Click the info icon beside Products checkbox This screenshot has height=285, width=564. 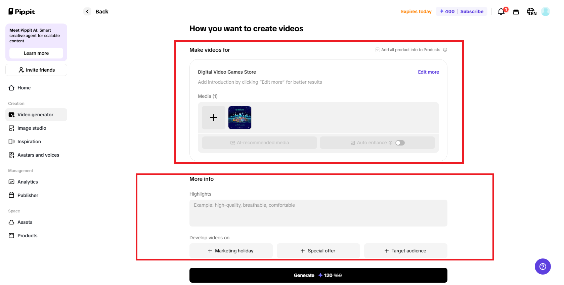click(445, 50)
